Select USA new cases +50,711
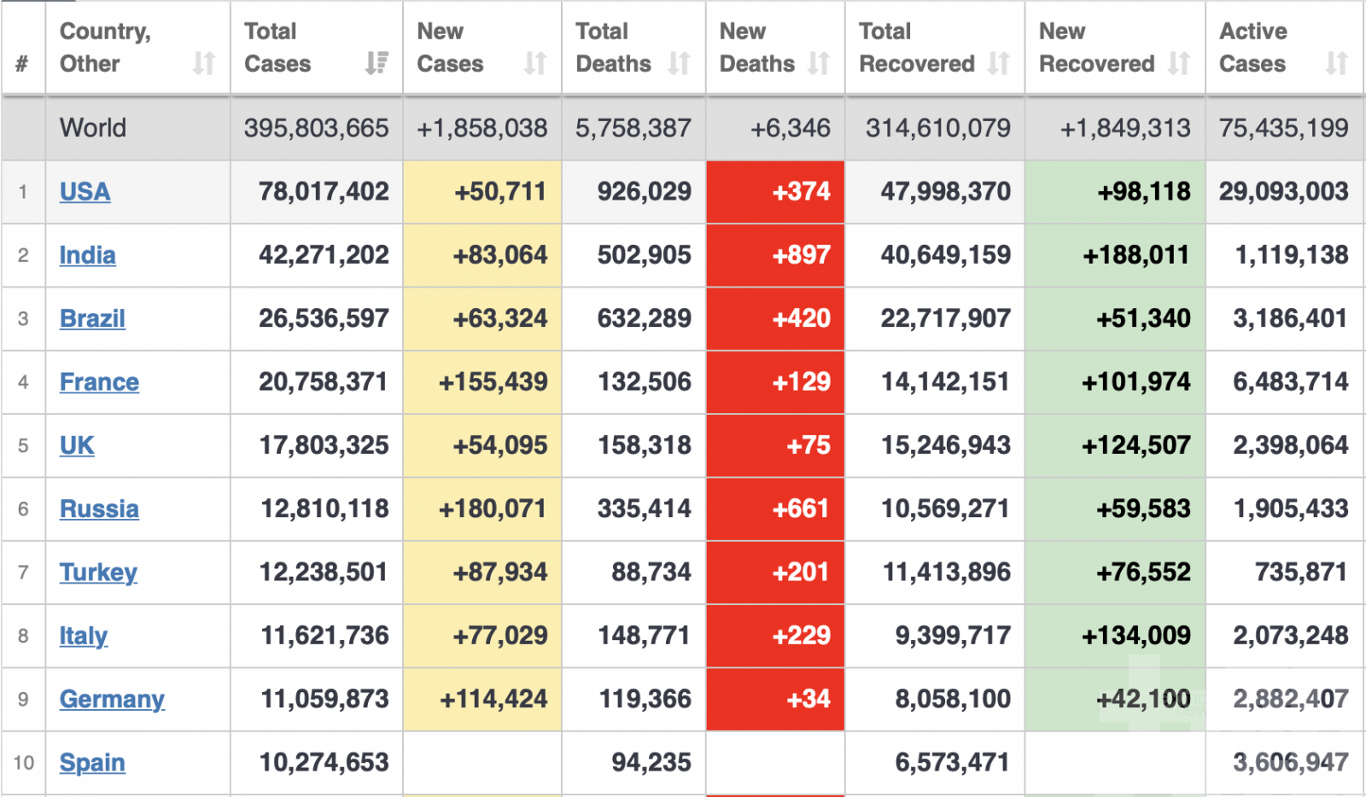The height and width of the screenshot is (797, 1366). pos(500,191)
